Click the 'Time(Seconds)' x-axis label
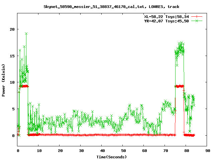Screen dimensions: 214x160 click(111, 157)
